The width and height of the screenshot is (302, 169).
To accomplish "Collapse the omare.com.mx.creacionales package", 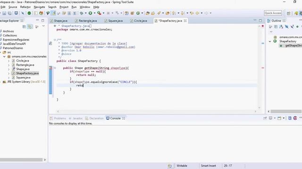I will pos(4,56).
